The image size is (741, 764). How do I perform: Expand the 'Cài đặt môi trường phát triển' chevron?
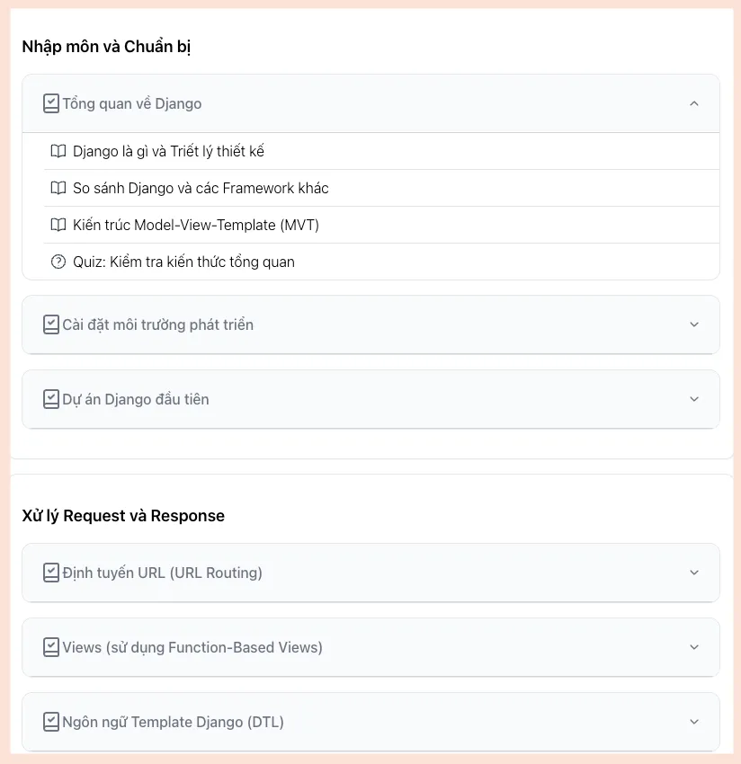[x=693, y=324]
